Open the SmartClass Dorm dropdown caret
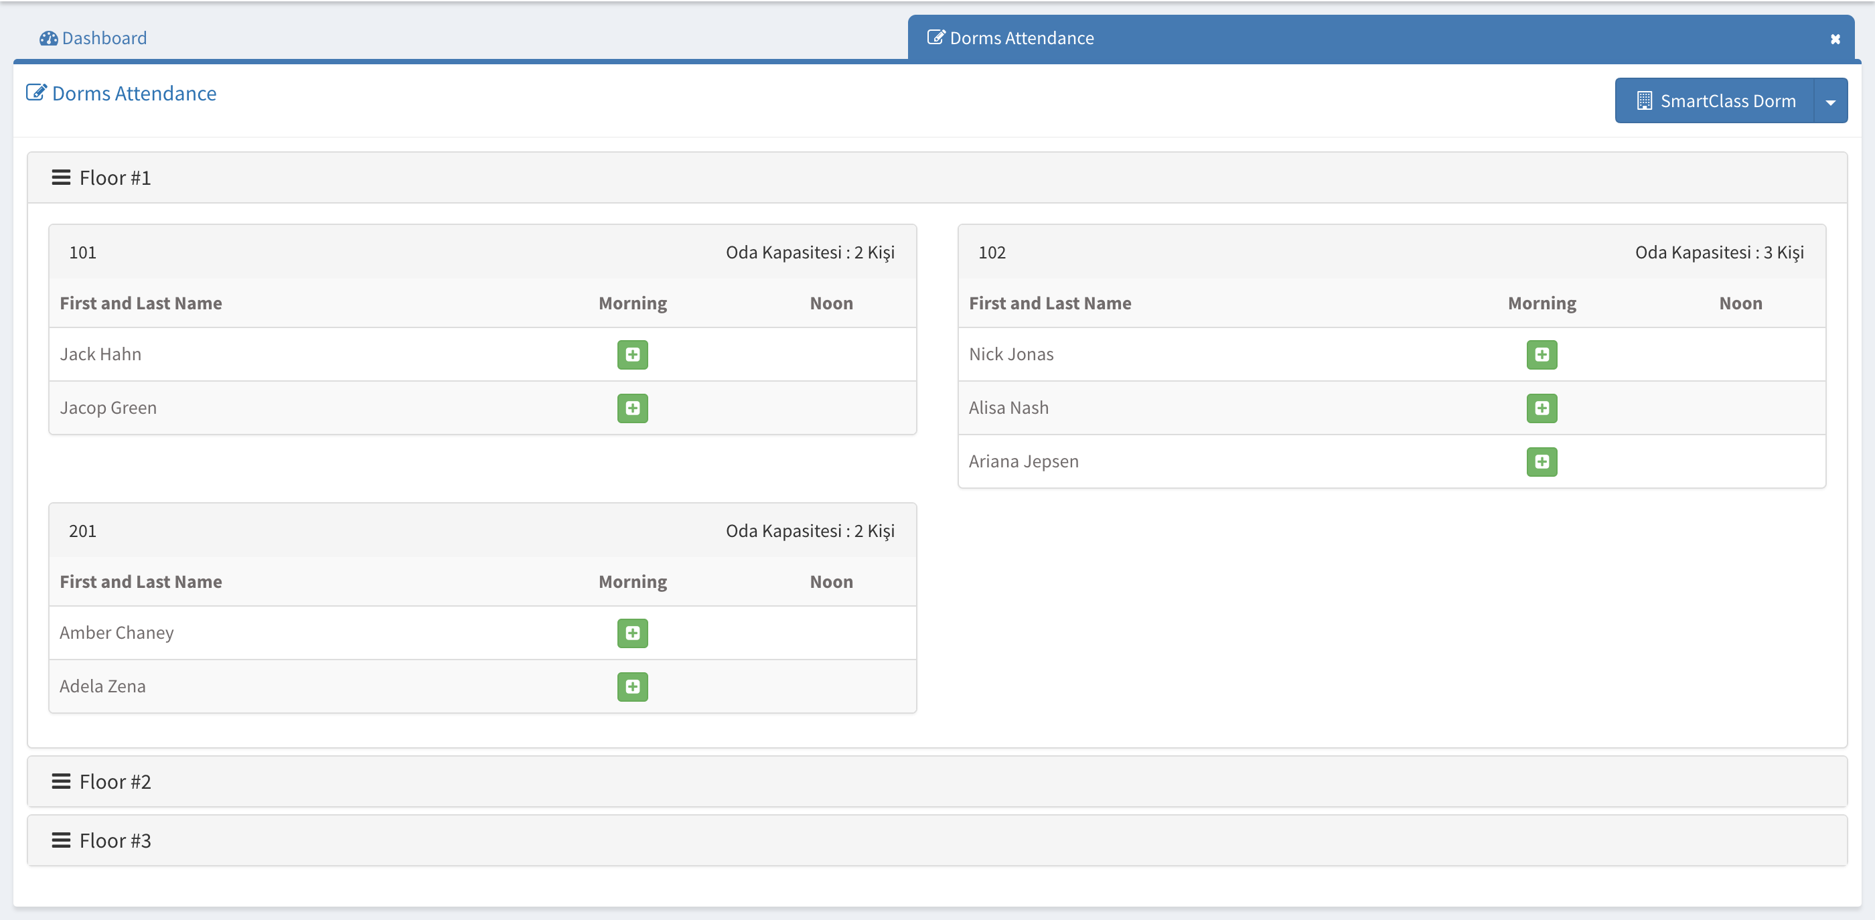 pyautogui.click(x=1830, y=101)
